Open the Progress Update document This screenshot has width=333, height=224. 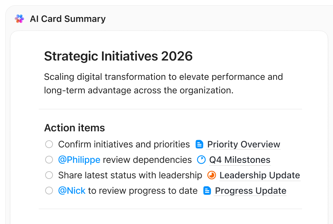click(x=250, y=191)
